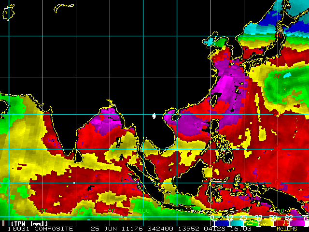The image size is (309, 232).
Task: Pick the cyan legend color band
Action: click(x=237, y=223)
